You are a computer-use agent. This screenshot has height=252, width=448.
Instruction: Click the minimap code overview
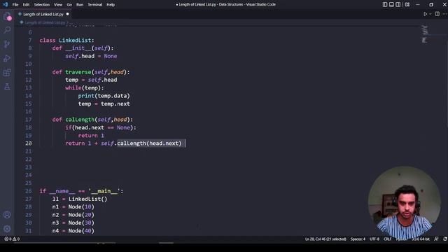pos(425,35)
